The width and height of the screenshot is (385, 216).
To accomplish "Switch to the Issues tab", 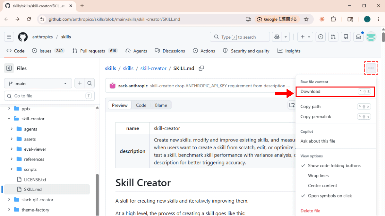I will pyautogui.click(x=48, y=51).
